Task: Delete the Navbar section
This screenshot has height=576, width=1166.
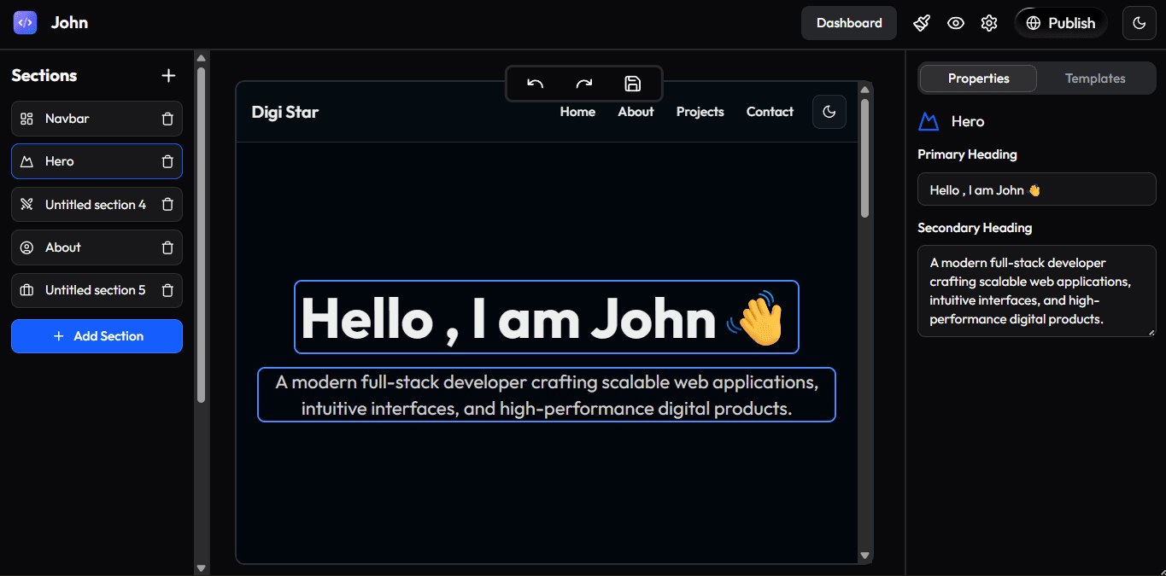Action: (x=167, y=119)
